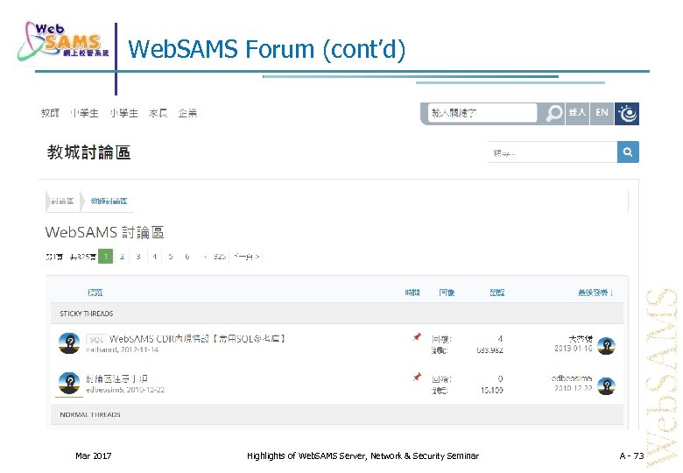Click last poster avatar for second sticky thread
The height and width of the screenshot is (473, 683).
(606, 385)
